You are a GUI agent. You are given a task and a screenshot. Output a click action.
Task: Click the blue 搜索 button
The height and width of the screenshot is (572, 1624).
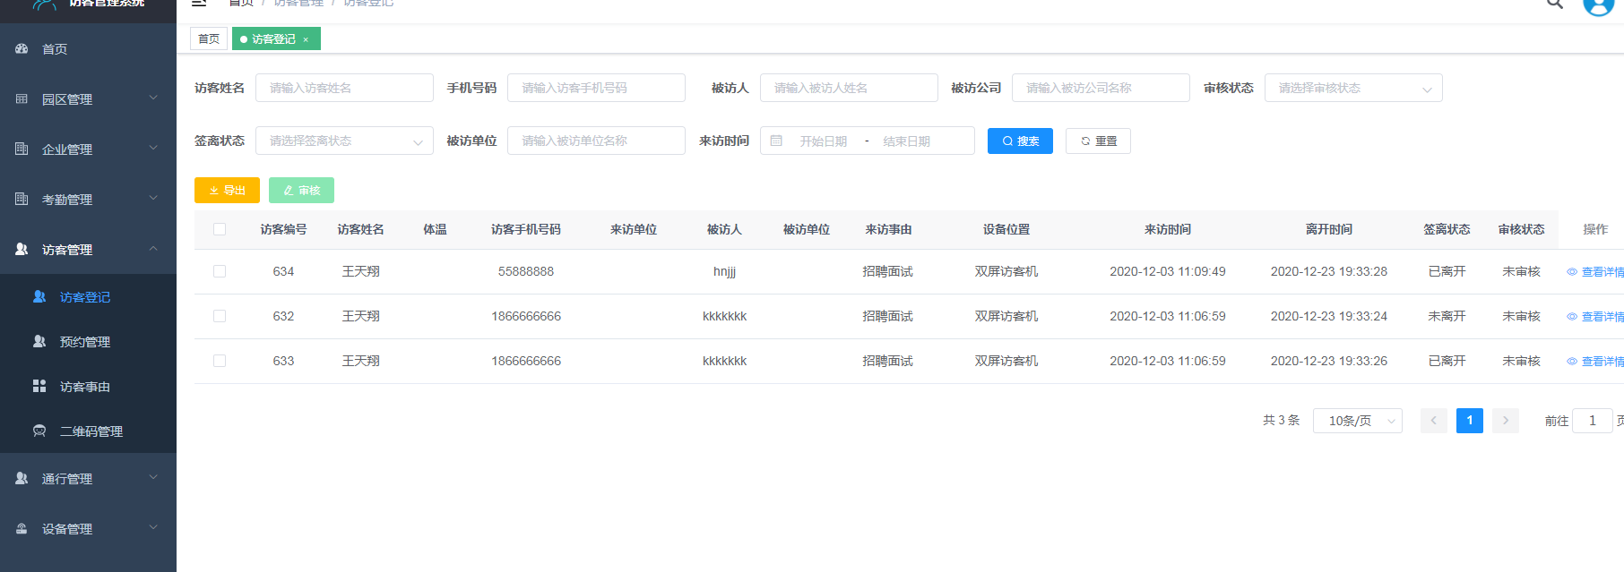(x=1020, y=141)
